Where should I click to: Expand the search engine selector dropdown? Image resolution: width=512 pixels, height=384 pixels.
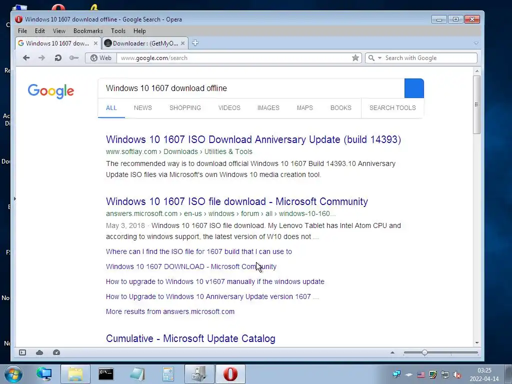(x=380, y=58)
